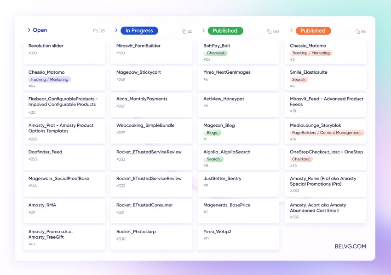Open Actiview_Honeypot card
This screenshot has height=275, width=391.
click(238, 105)
